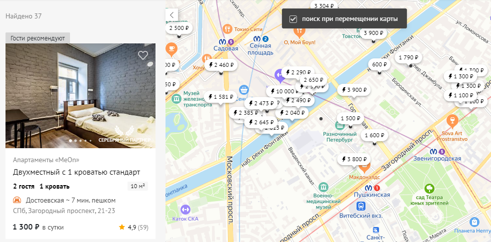Image resolution: width=491 pixels, height=242 pixels.
Task: Click the Sova Art Prostranstvo bar icon
Action: (452, 120)
